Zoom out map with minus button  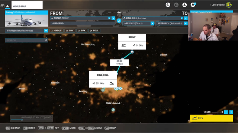[226, 112]
